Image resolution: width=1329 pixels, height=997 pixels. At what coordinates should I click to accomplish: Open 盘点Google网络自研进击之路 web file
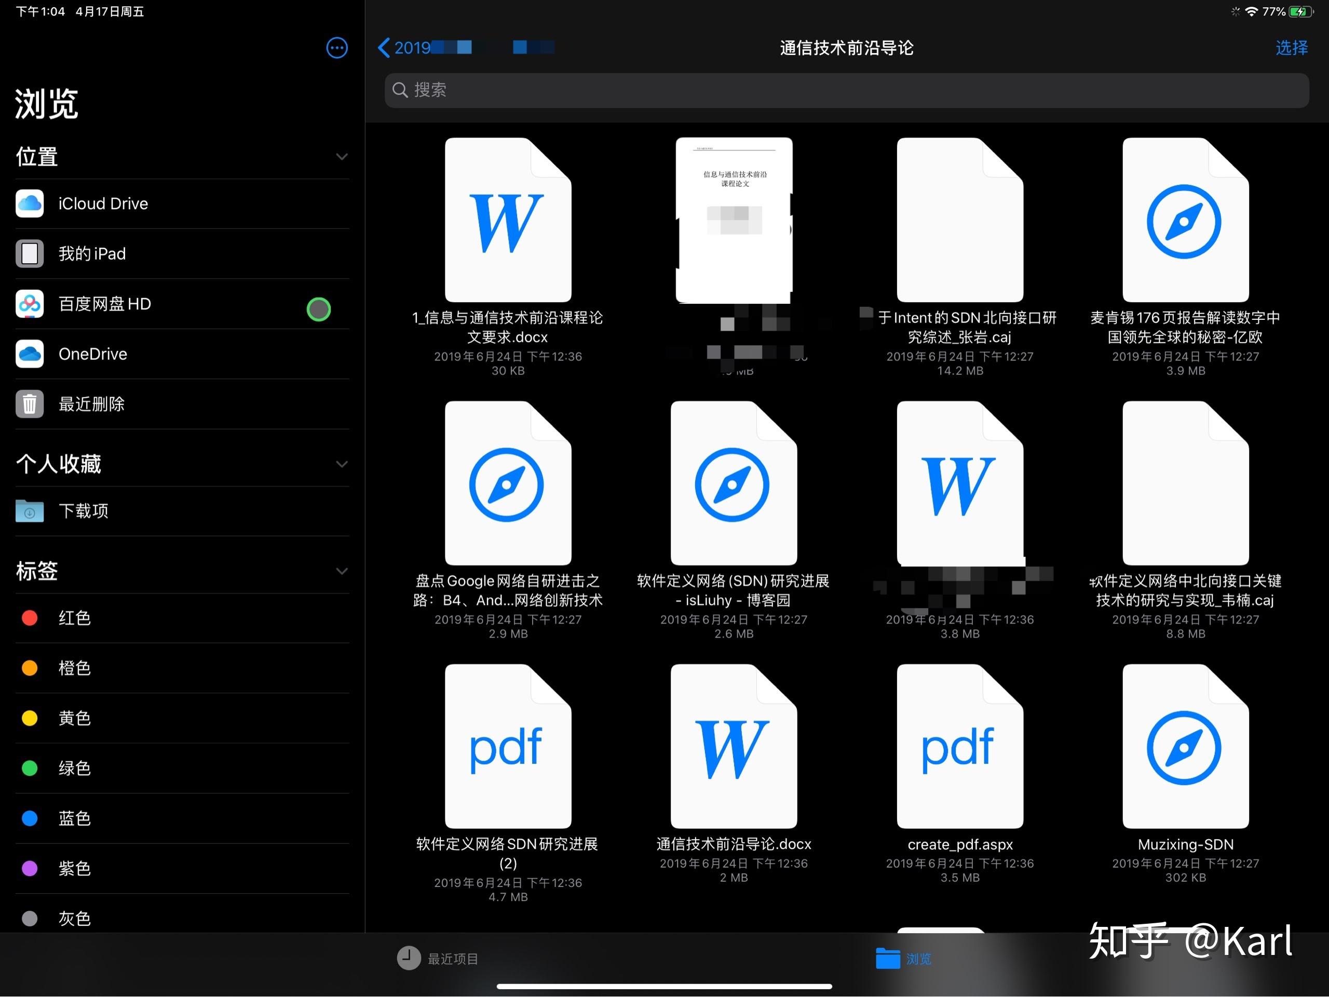point(508,483)
